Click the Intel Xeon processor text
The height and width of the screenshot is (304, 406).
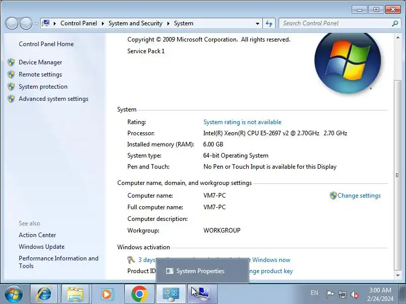(x=275, y=133)
